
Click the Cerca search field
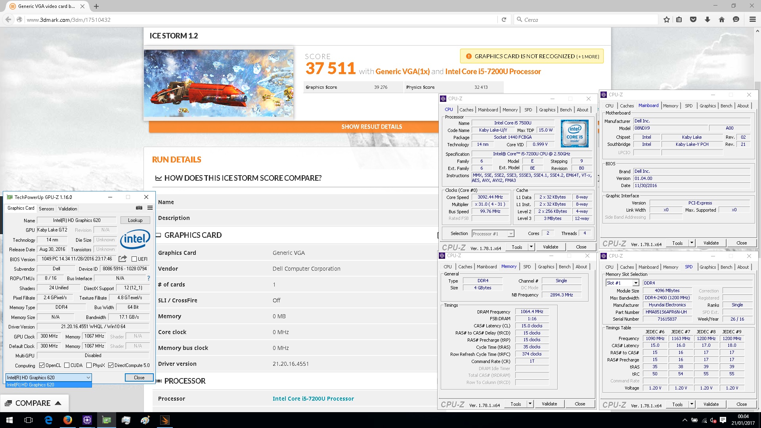pyautogui.click(x=585, y=19)
